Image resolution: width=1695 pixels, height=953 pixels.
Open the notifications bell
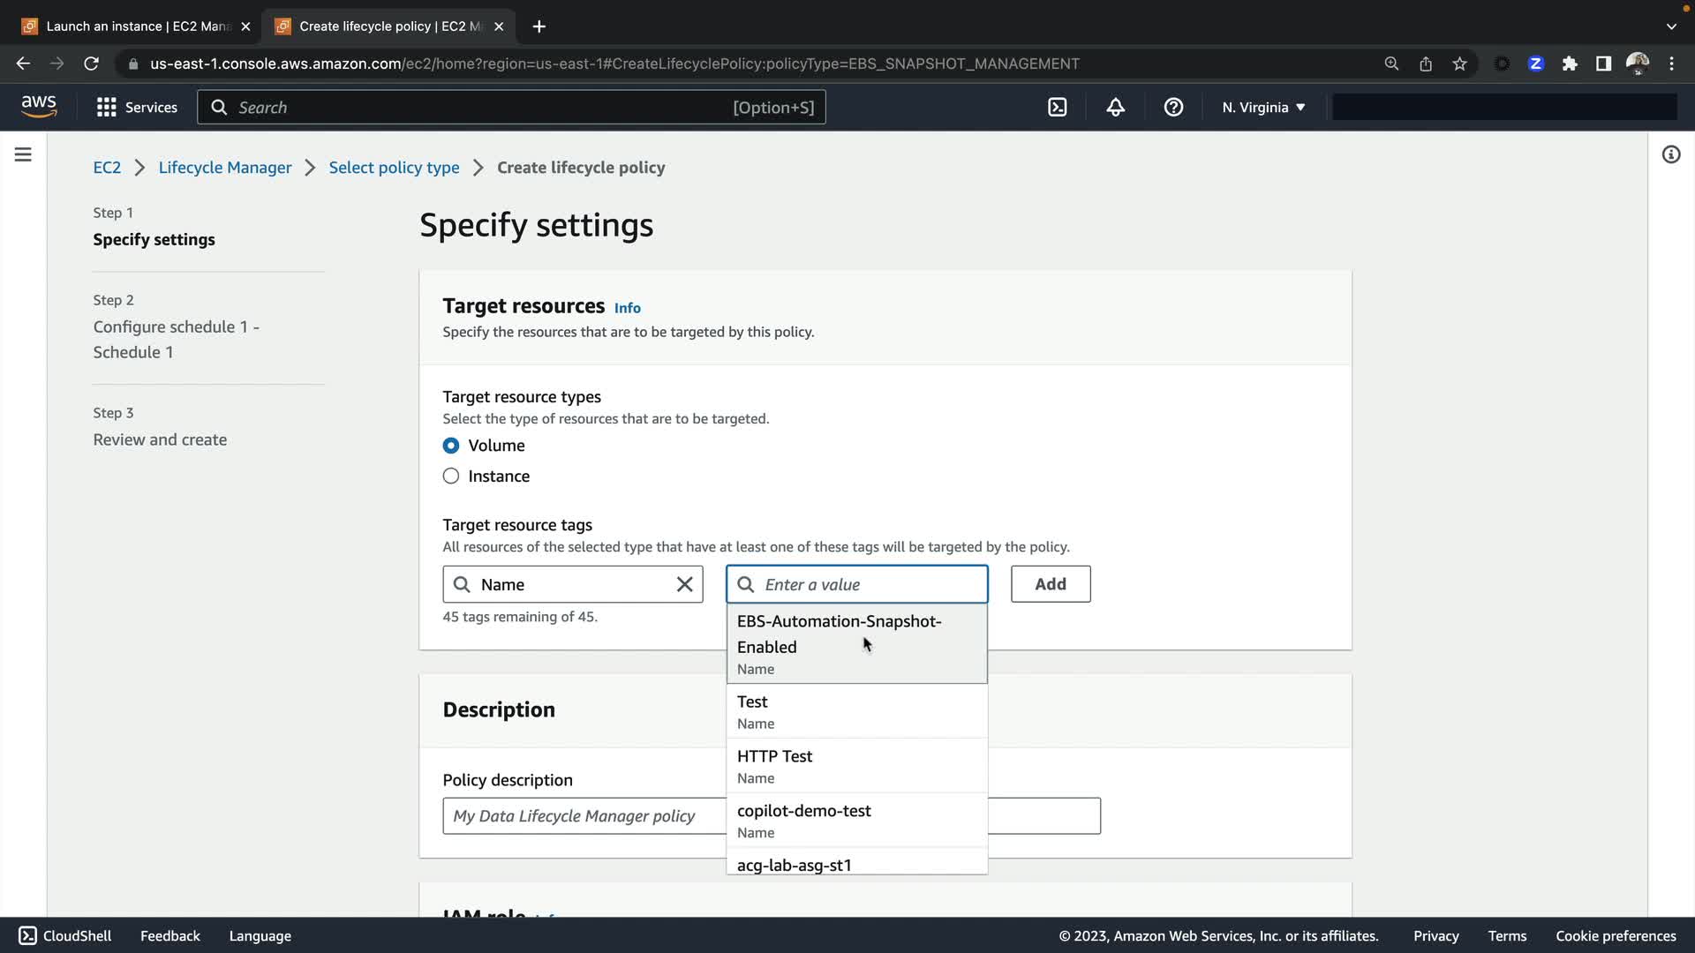[1115, 107]
